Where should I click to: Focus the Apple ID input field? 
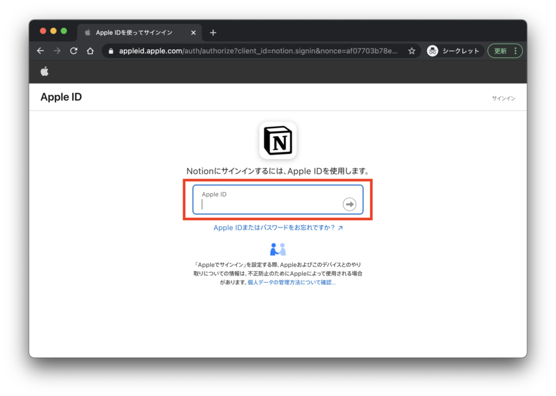278,200
